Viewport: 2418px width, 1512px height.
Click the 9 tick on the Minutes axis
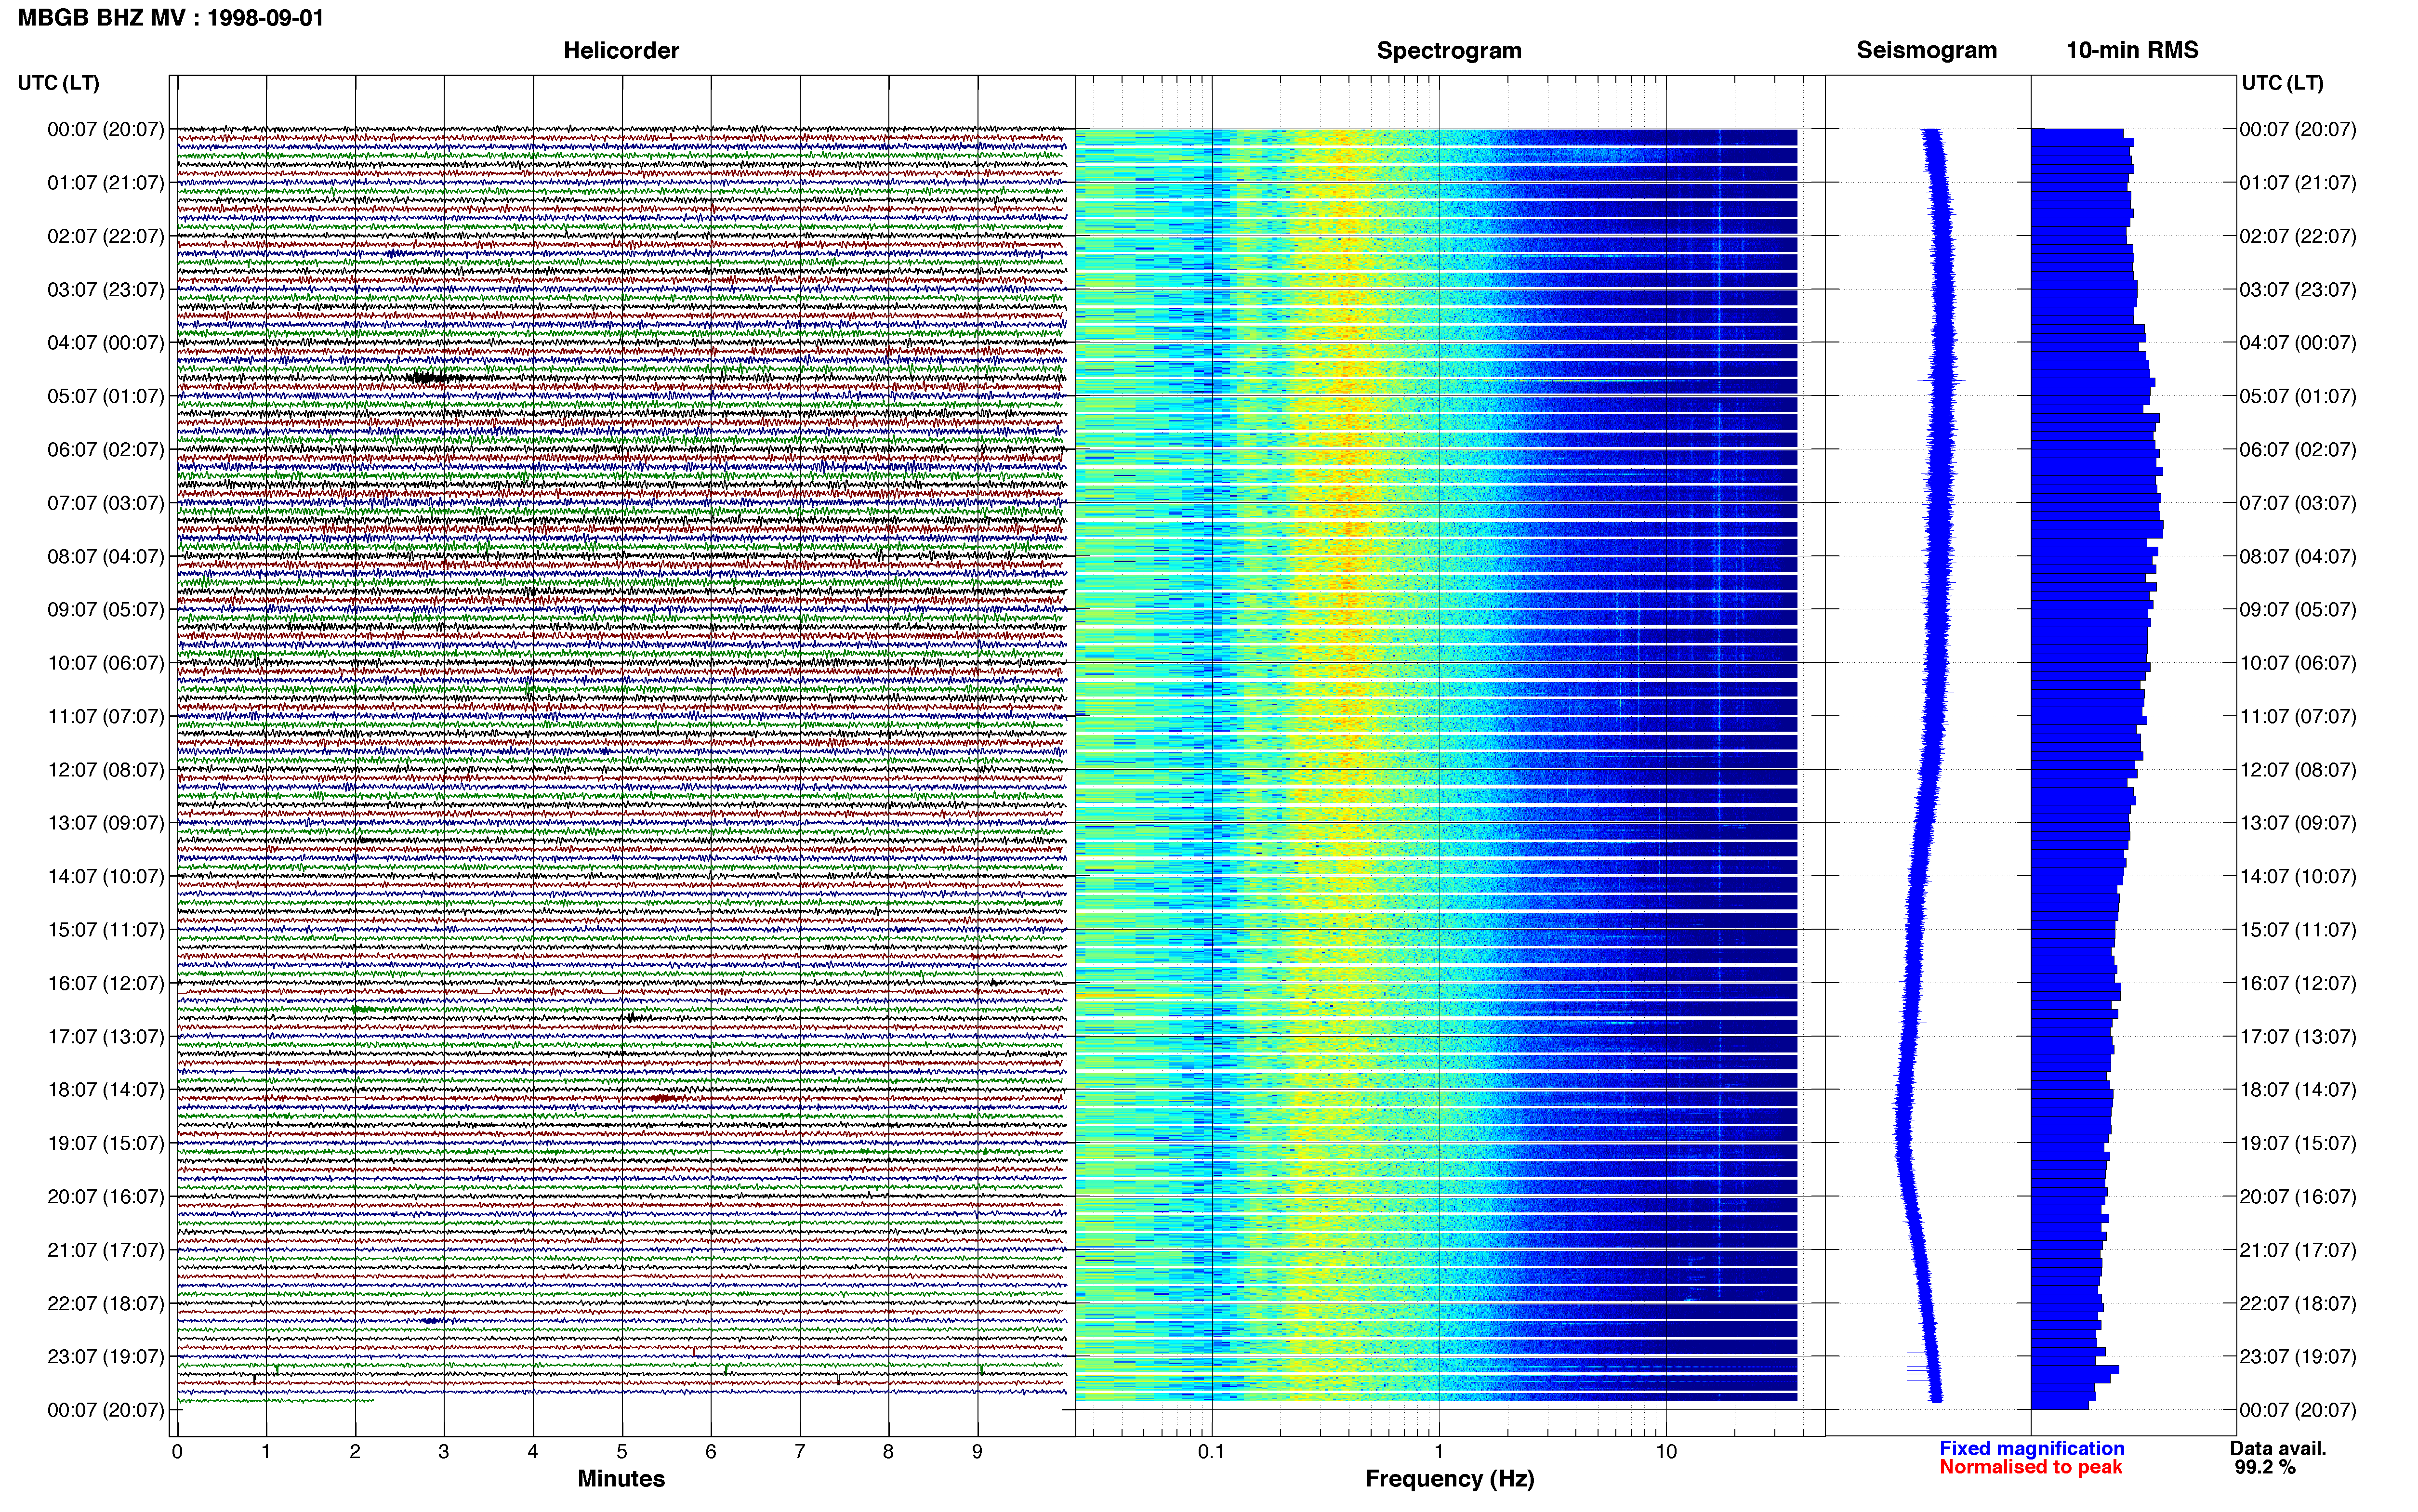[x=977, y=1452]
